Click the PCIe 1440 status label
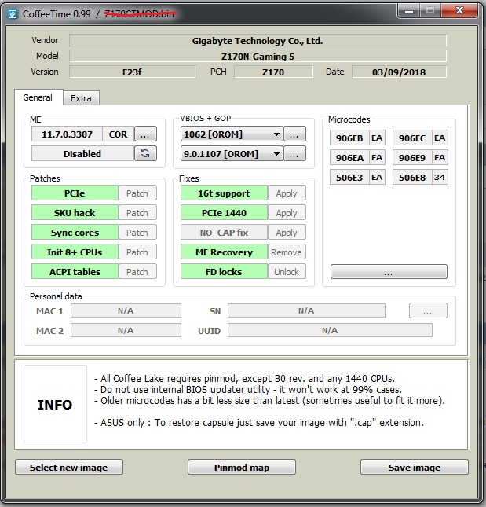The image size is (486, 507). (x=224, y=213)
